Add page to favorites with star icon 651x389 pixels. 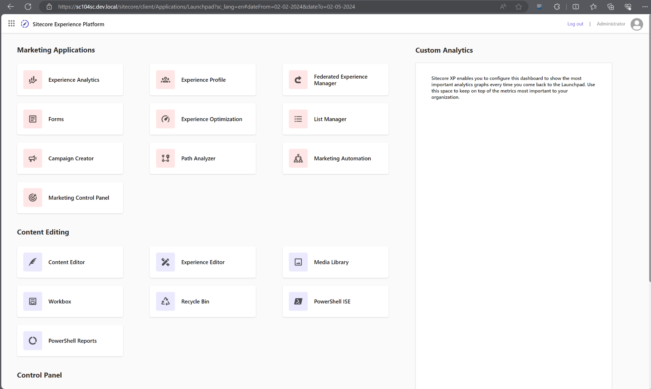[518, 7]
